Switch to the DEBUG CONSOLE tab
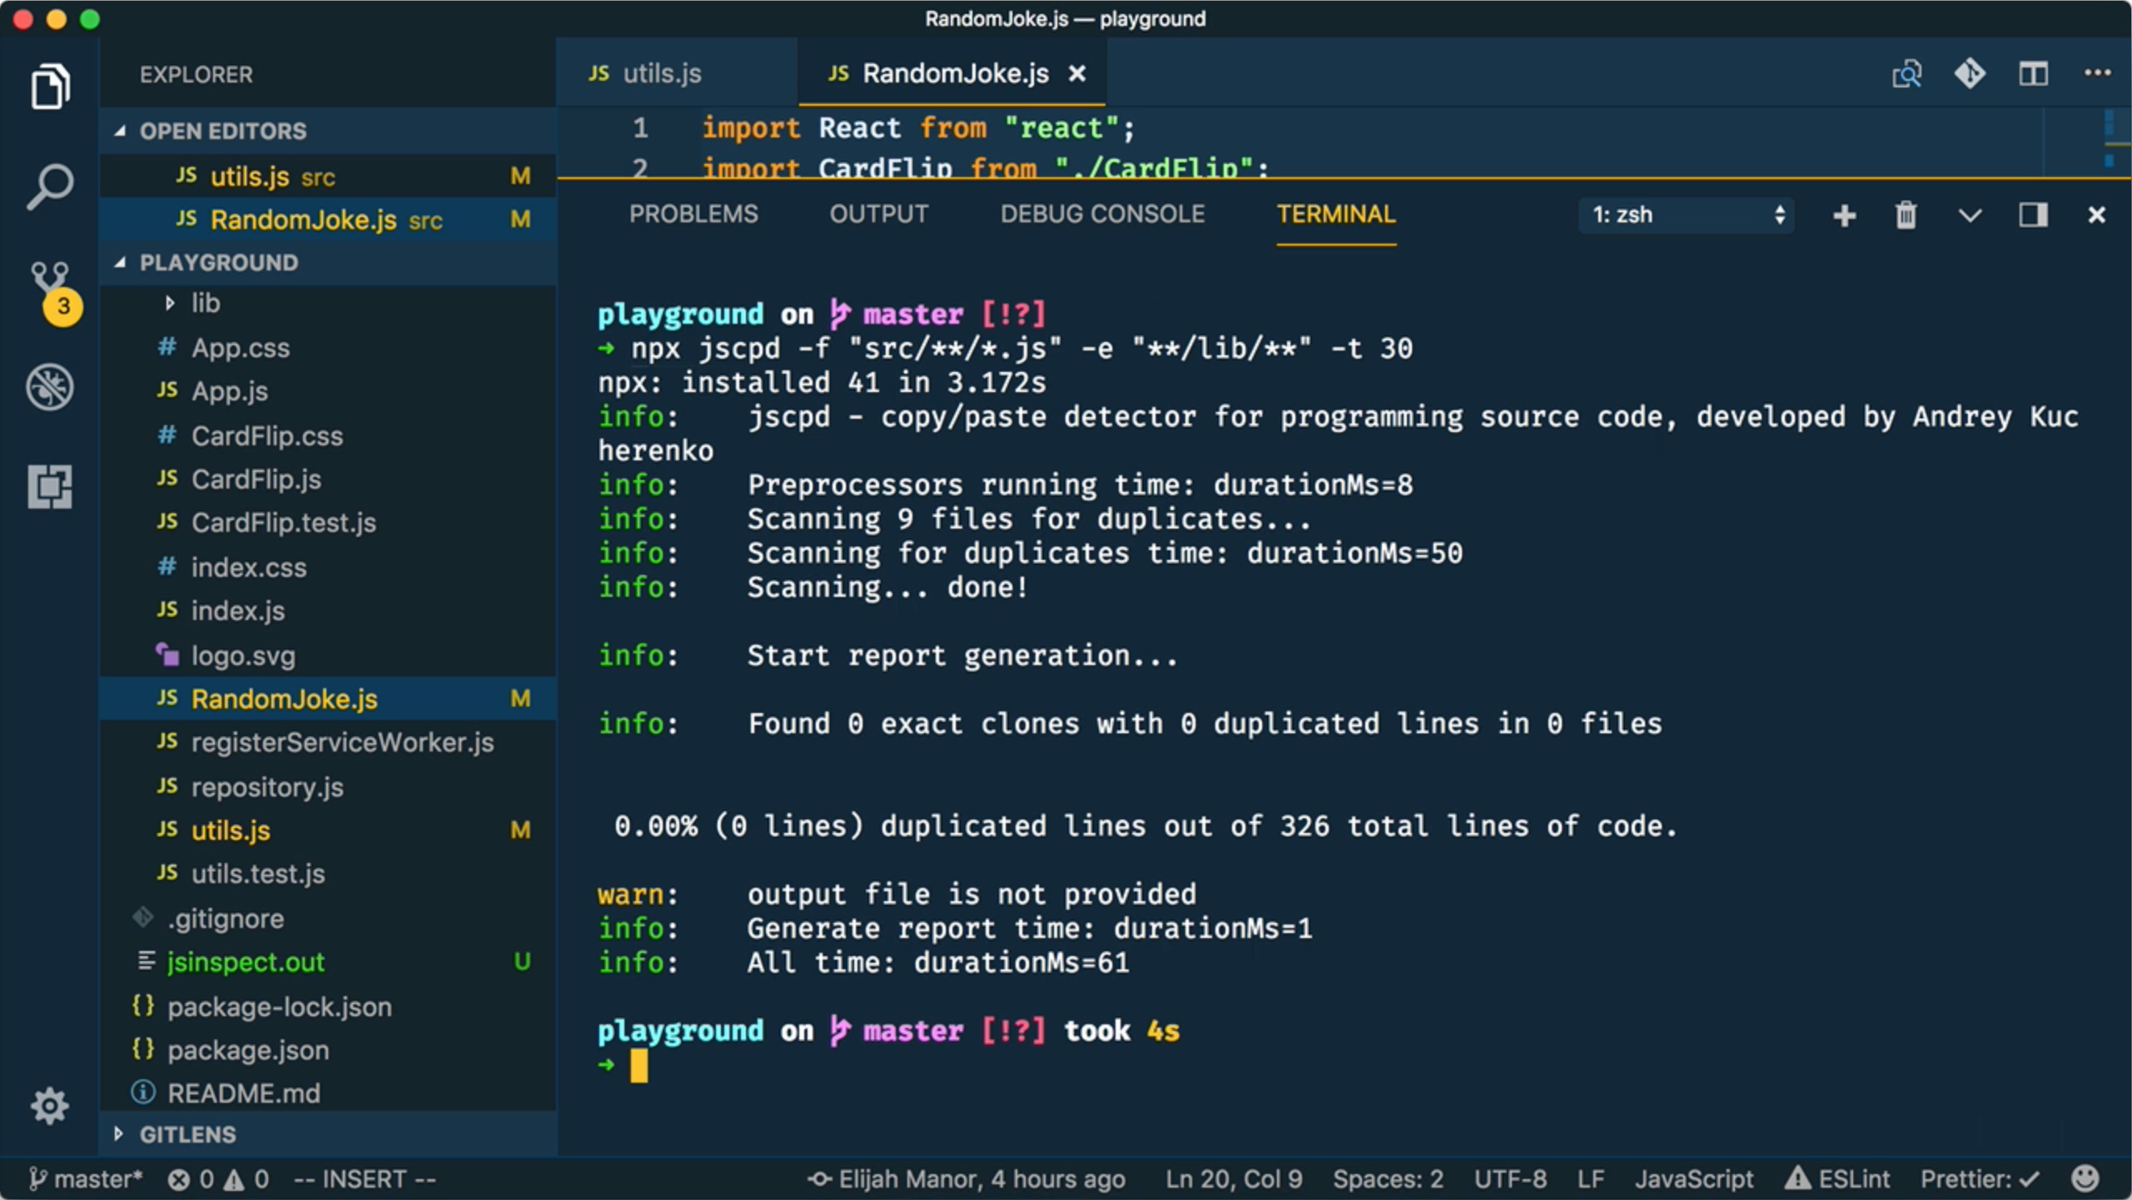This screenshot has width=2132, height=1200. click(1102, 214)
